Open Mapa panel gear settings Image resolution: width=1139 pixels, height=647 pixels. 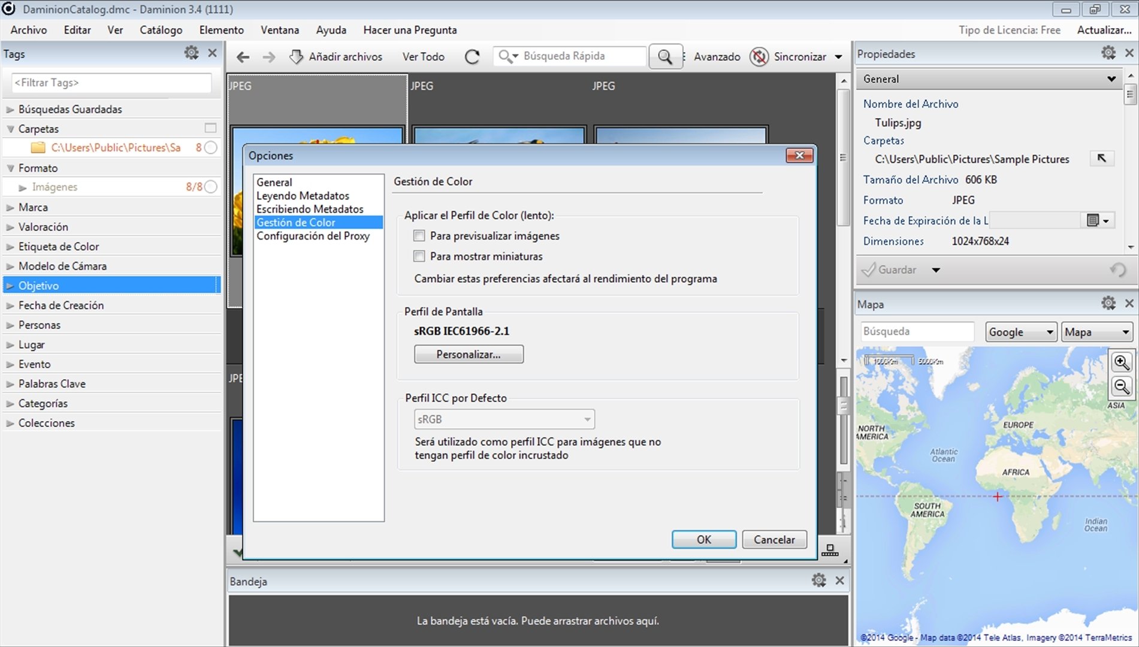(1108, 303)
